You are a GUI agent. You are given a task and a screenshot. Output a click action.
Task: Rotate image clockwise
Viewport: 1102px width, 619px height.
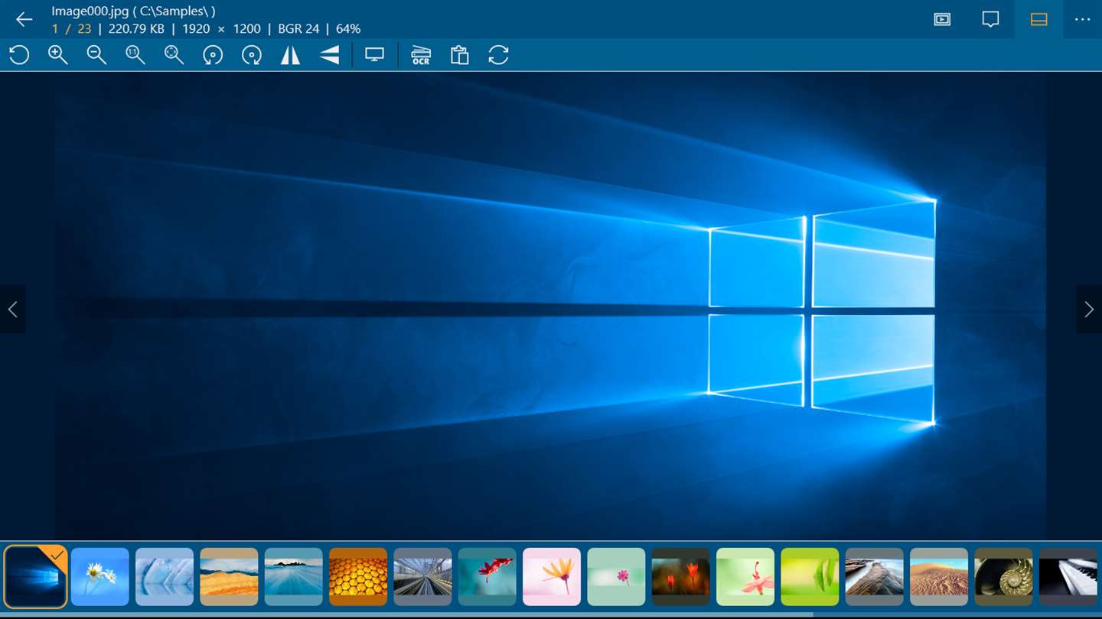point(252,55)
